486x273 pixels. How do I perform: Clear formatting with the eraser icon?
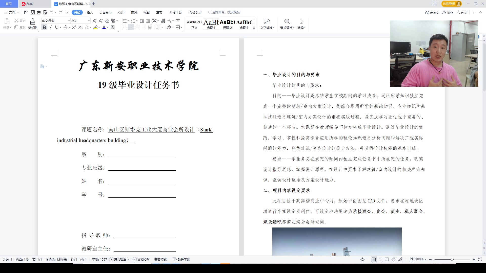pyautogui.click(x=107, y=21)
